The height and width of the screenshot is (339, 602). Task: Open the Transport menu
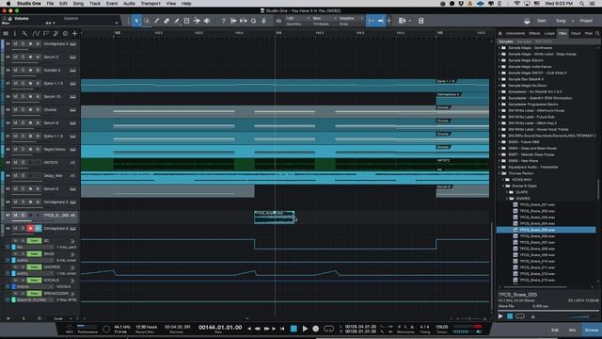(150, 4)
